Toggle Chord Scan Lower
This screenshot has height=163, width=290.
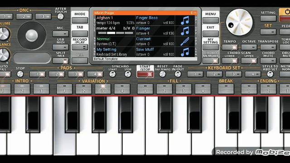(230, 61)
